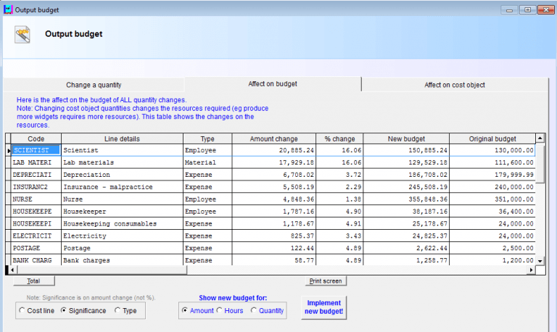557x332 pixels.
Task: Click the 6,708.02 amount change cell
Action: coord(274,175)
